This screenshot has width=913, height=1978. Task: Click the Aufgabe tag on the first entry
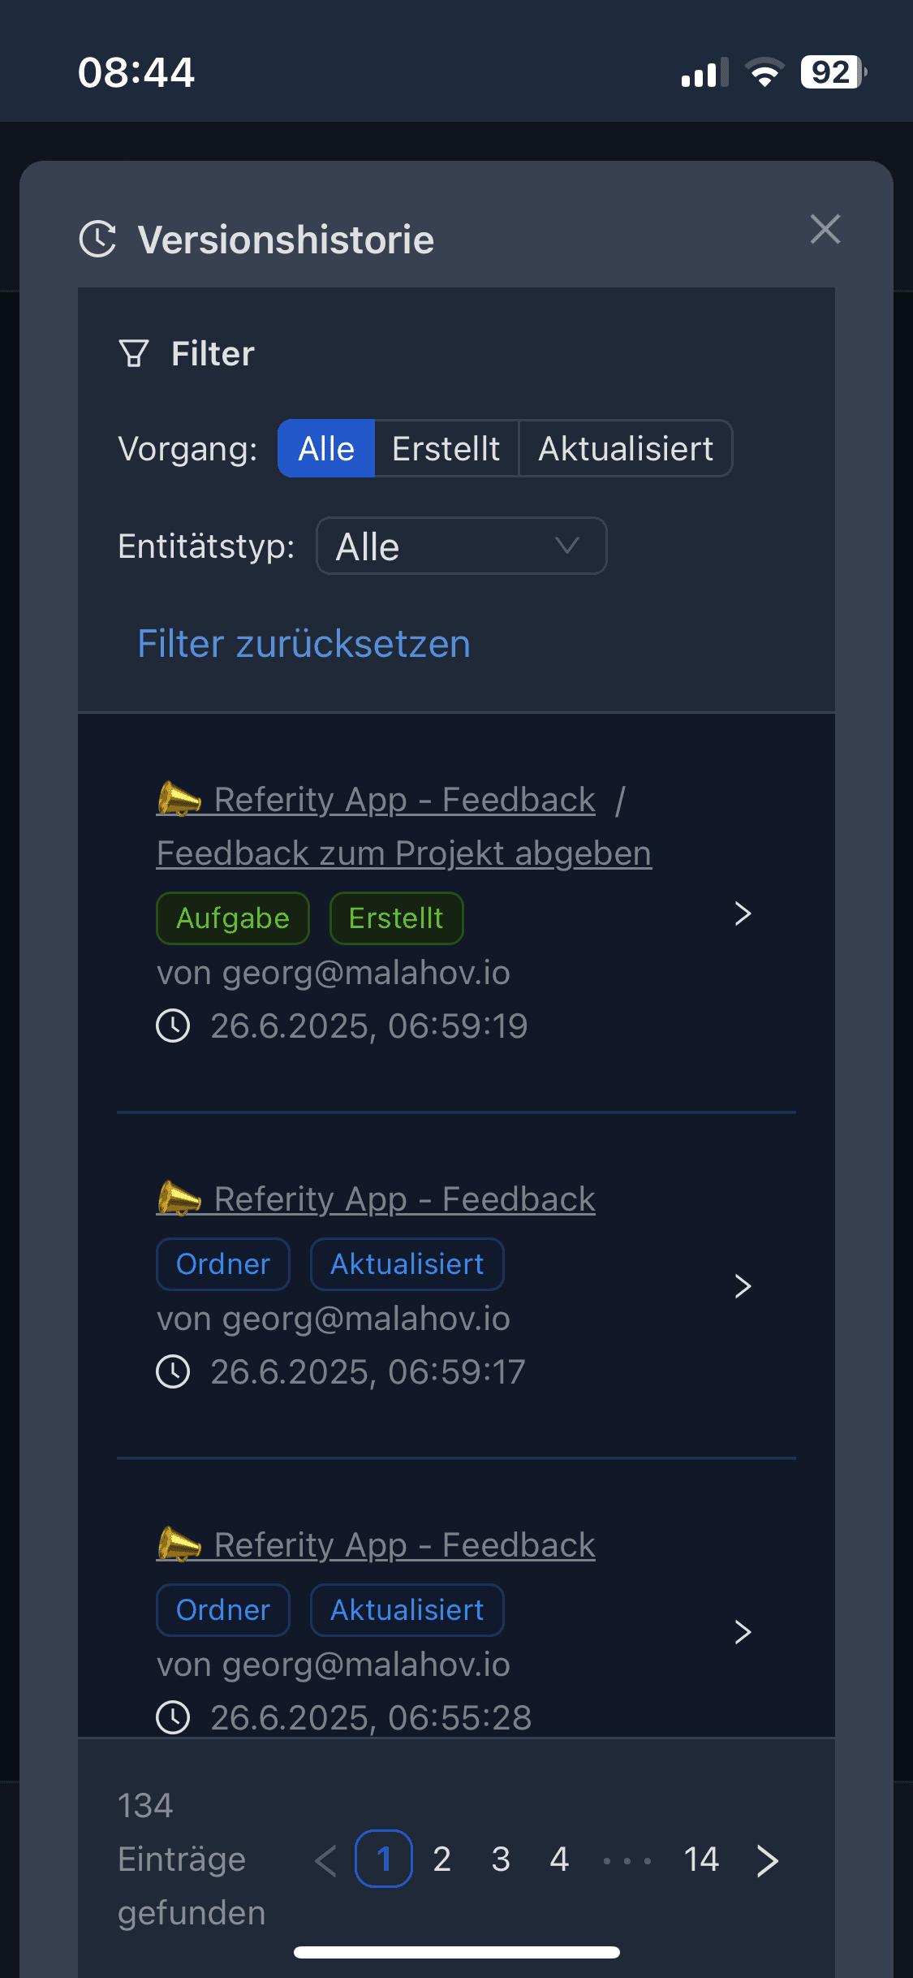[233, 918]
